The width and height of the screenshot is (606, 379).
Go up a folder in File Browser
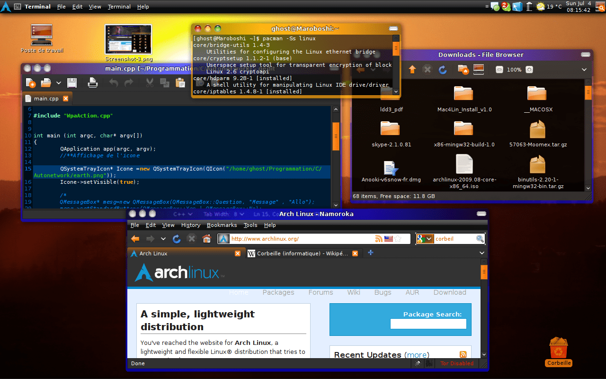[x=412, y=70]
